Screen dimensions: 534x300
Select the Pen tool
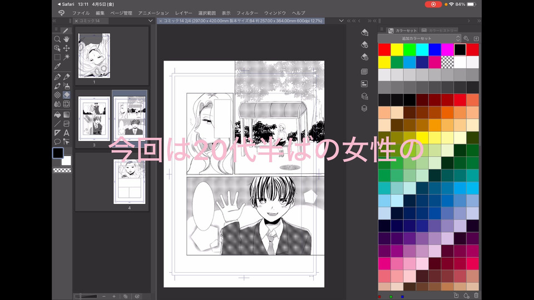57,77
